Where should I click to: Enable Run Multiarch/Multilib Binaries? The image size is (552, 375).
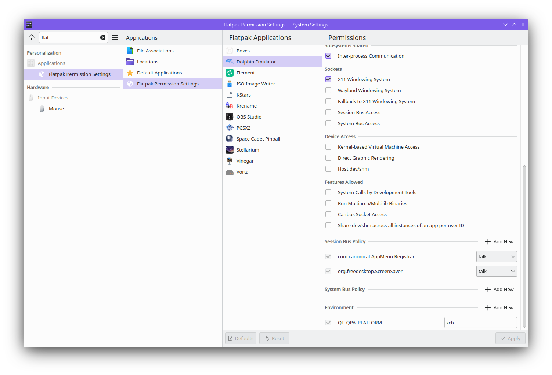pyautogui.click(x=328, y=203)
